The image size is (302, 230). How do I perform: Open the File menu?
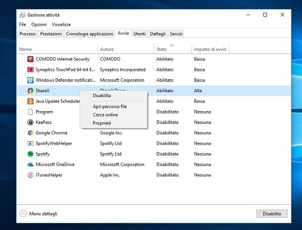coord(23,24)
